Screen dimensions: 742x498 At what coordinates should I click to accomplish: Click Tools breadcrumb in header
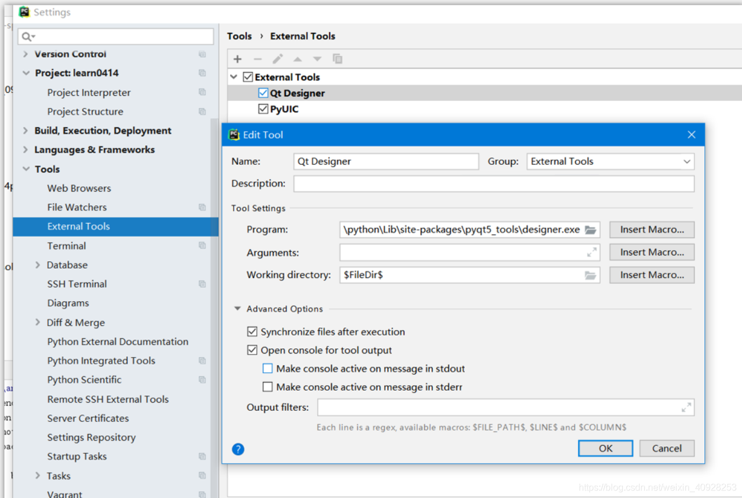click(239, 36)
